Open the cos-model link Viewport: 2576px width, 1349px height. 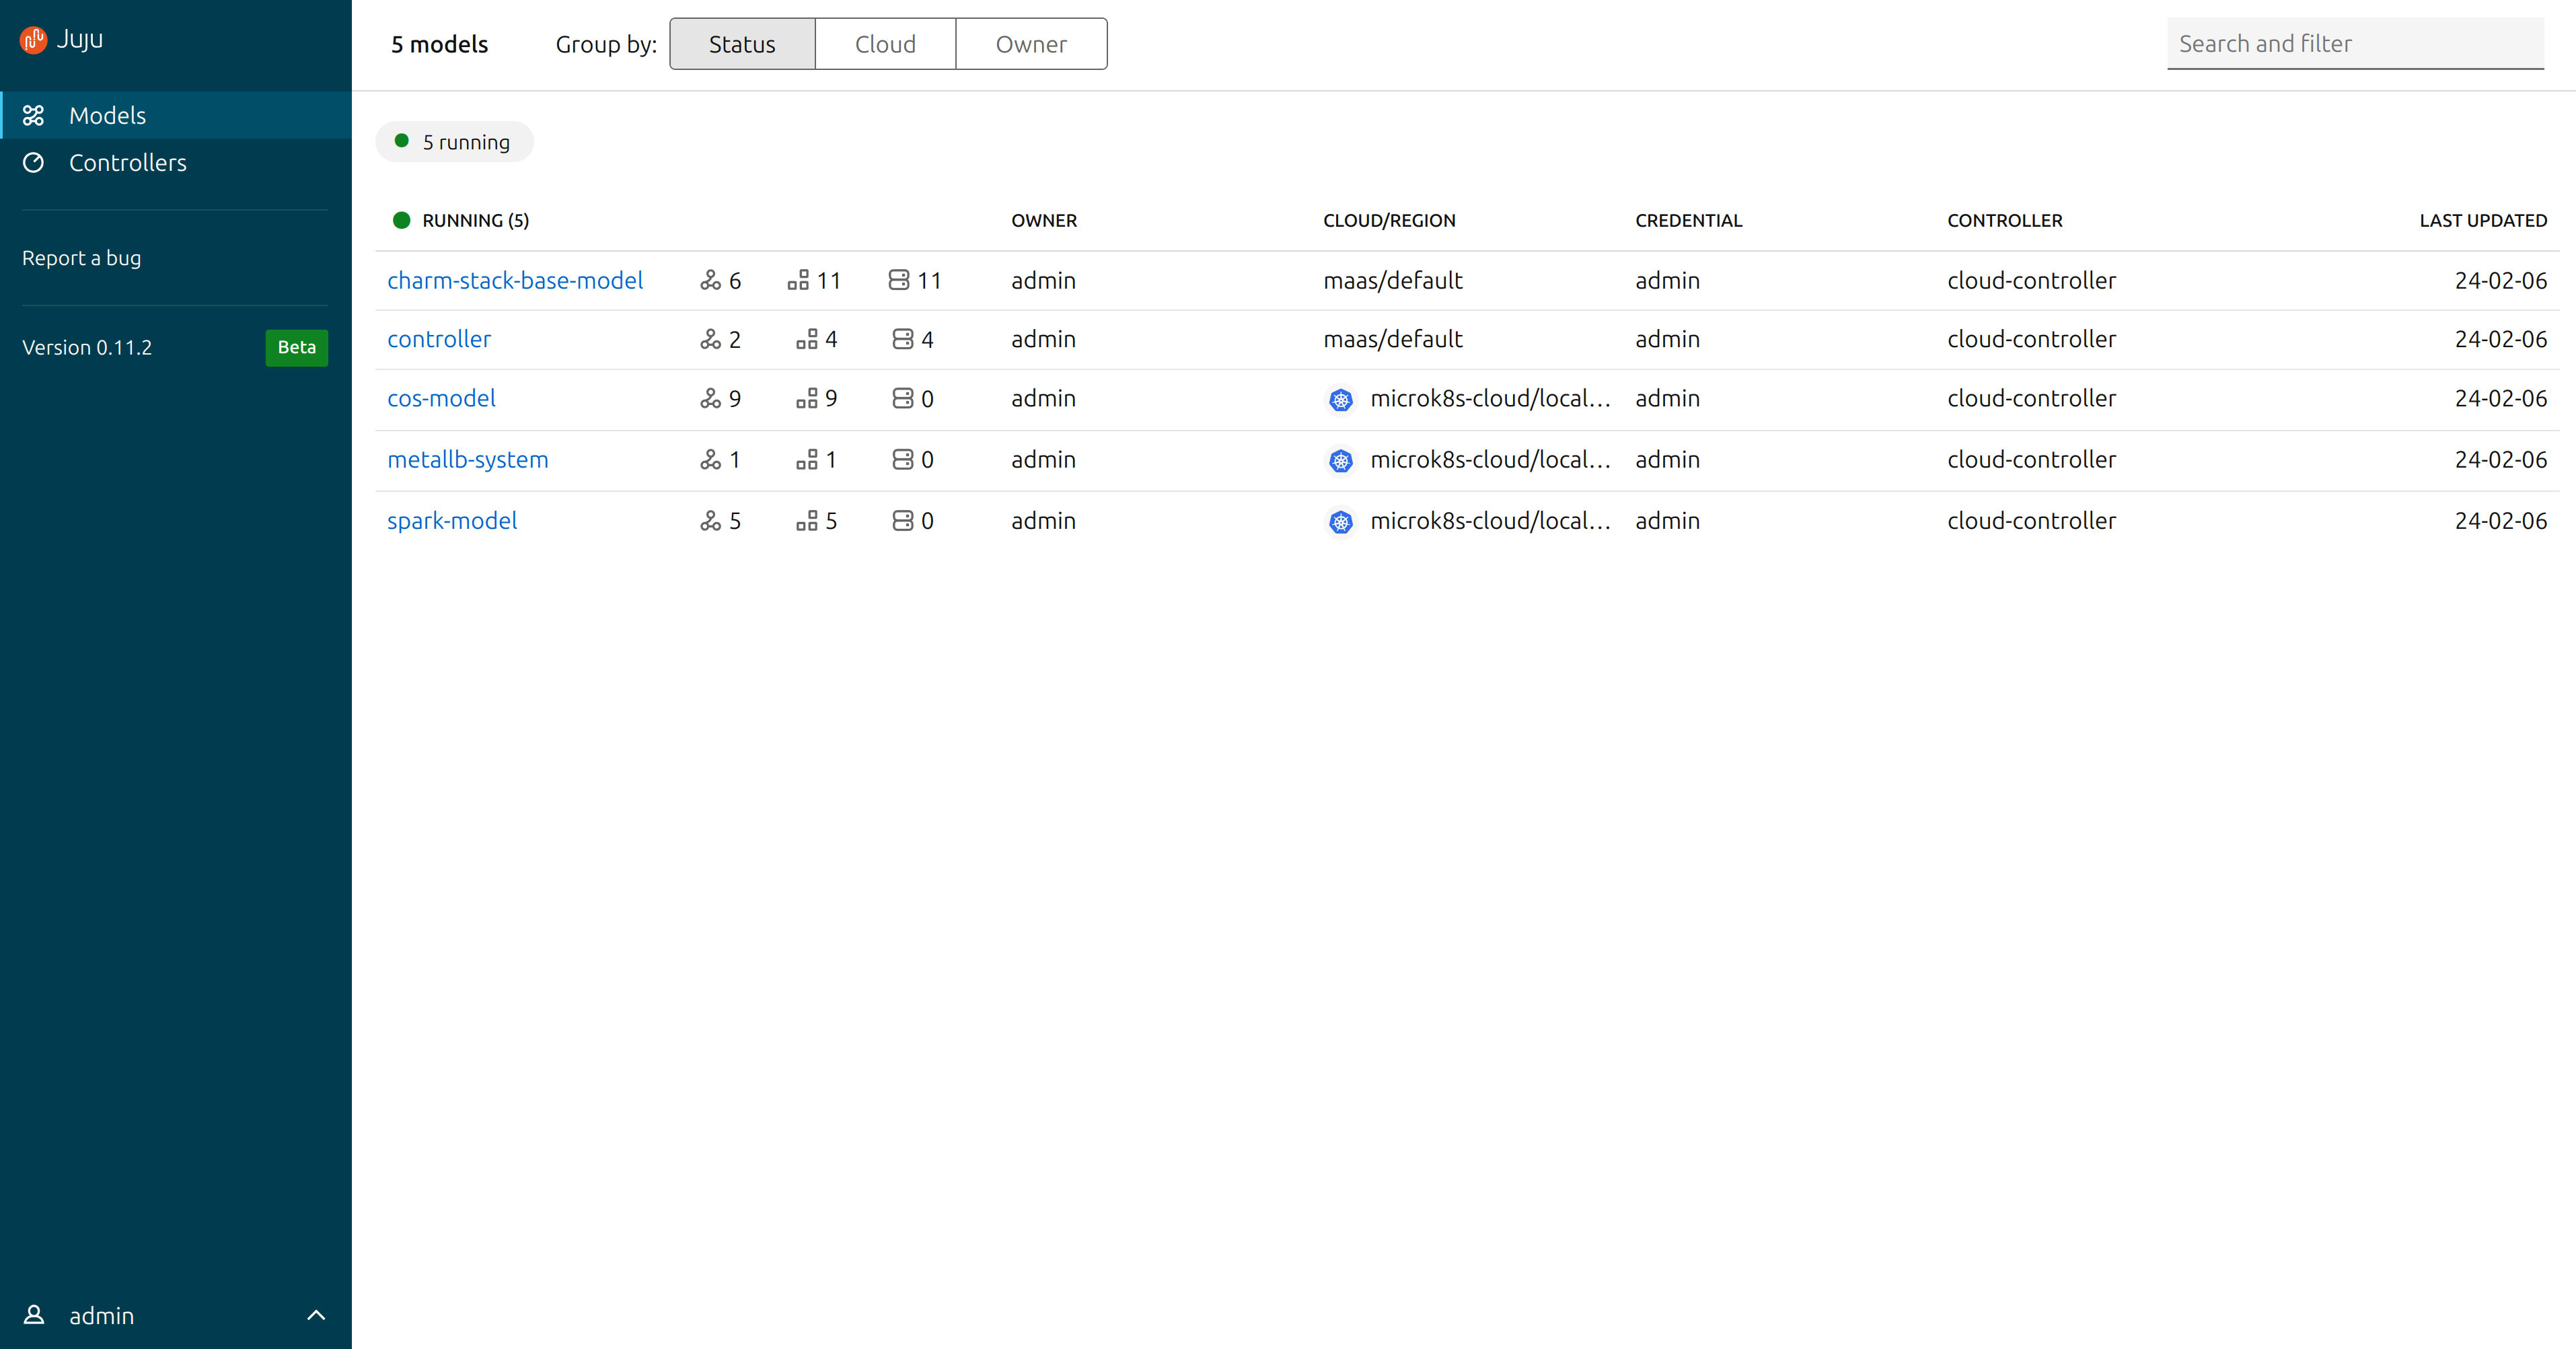441,398
